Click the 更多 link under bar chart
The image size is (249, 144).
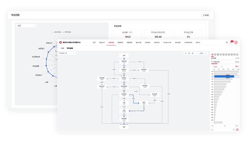click(x=237, y=126)
